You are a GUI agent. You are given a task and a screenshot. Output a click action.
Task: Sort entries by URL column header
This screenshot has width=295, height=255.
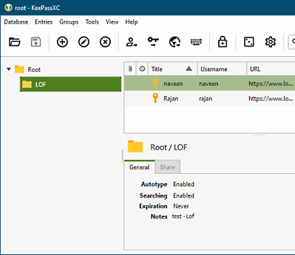coord(271,69)
